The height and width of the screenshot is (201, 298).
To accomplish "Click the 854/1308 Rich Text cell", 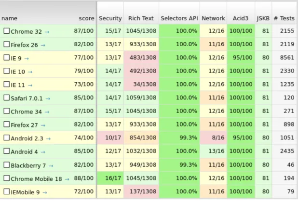I will tap(141, 138).
